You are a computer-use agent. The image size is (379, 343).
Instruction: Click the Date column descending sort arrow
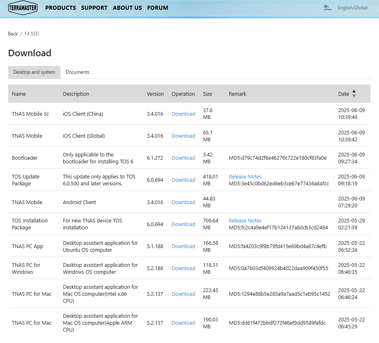tap(354, 96)
